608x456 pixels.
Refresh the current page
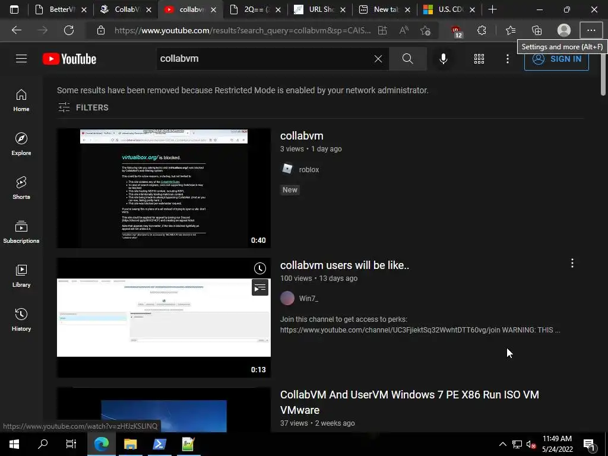click(69, 30)
